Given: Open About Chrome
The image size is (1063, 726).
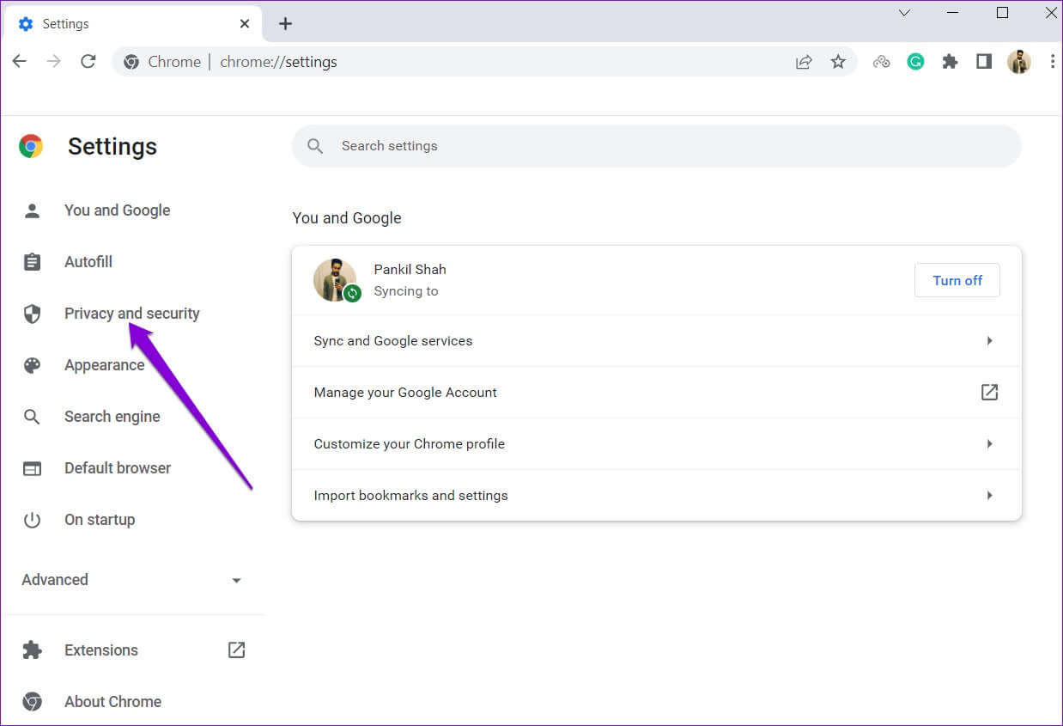Looking at the screenshot, I should pos(112,702).
